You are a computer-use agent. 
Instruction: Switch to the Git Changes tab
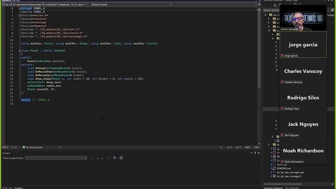tap(292, 188)
